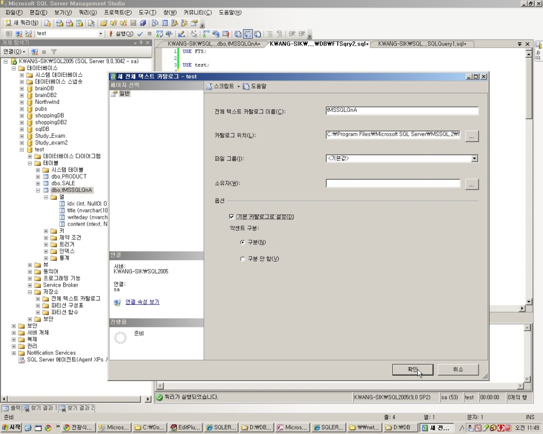The height and width of the screenshot is (434, 543).
Task: Click Results to File icon
Action: [x=257, y=33]
